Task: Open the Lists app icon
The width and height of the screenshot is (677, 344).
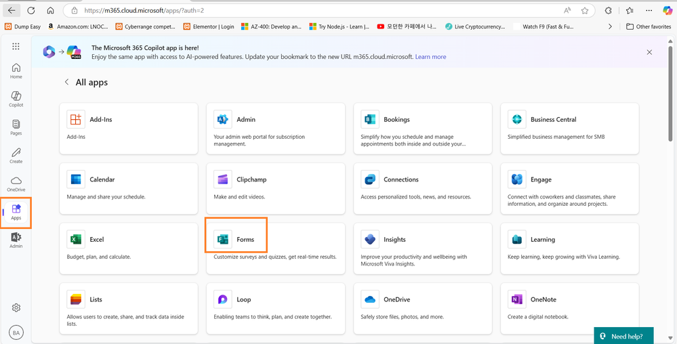Action: click(x=75, y=299)
